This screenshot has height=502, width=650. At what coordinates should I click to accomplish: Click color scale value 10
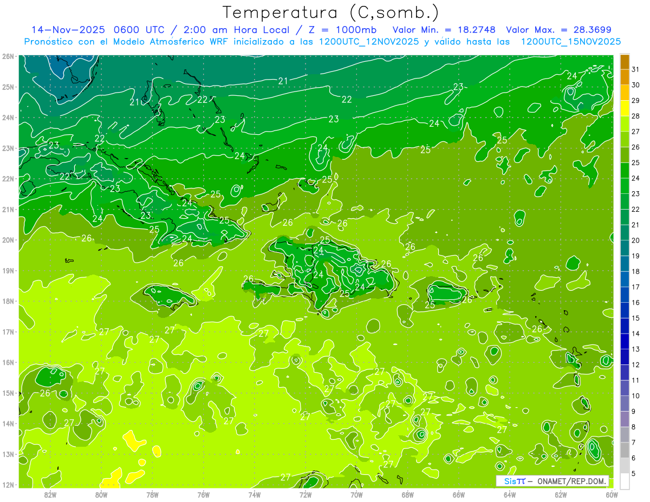[635, 396]
